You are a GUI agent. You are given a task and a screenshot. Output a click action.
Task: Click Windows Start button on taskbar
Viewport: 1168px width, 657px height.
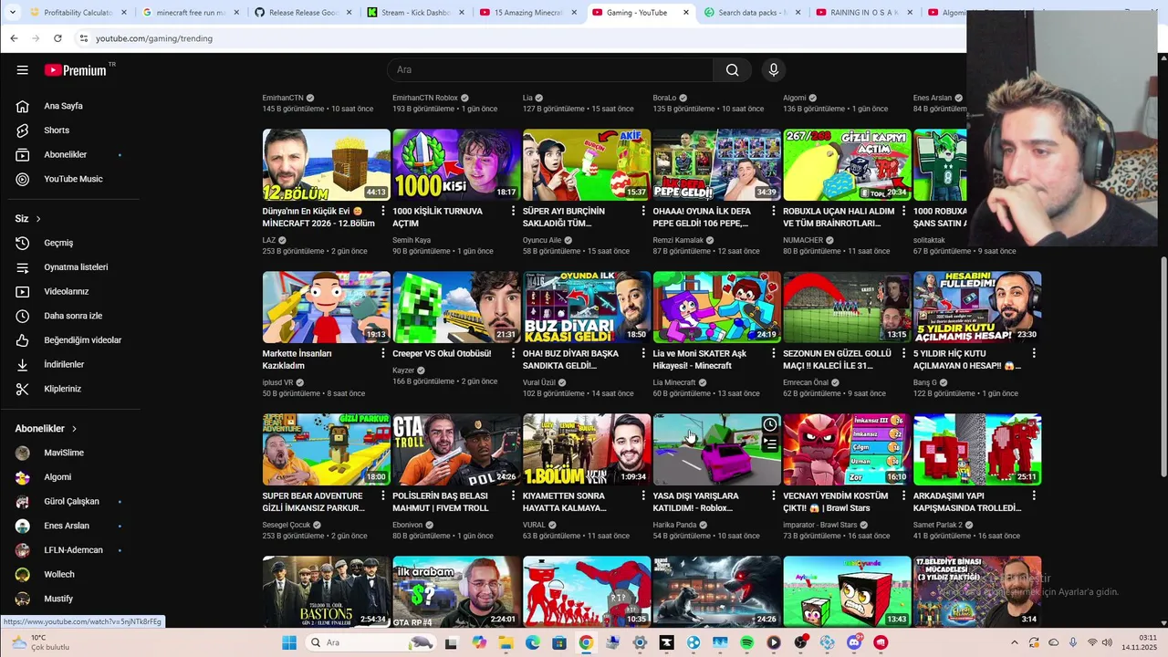[289, 642]
